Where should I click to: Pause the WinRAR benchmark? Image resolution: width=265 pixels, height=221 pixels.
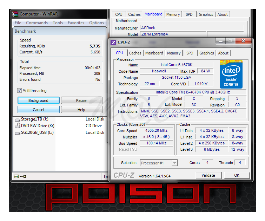(x=81, y=100)
